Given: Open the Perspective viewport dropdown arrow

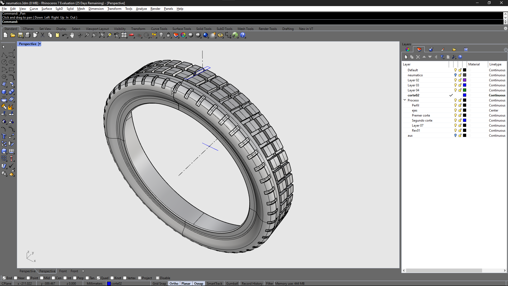Looking at the screenshot, I should [40, 44].
